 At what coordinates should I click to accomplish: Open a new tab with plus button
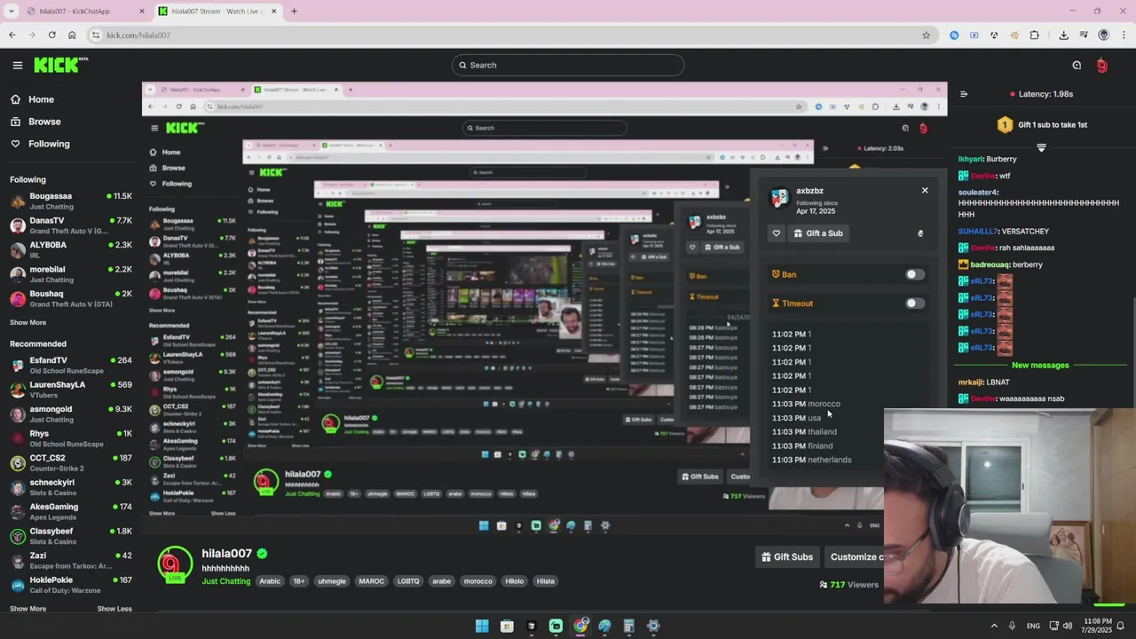[294, 12]
